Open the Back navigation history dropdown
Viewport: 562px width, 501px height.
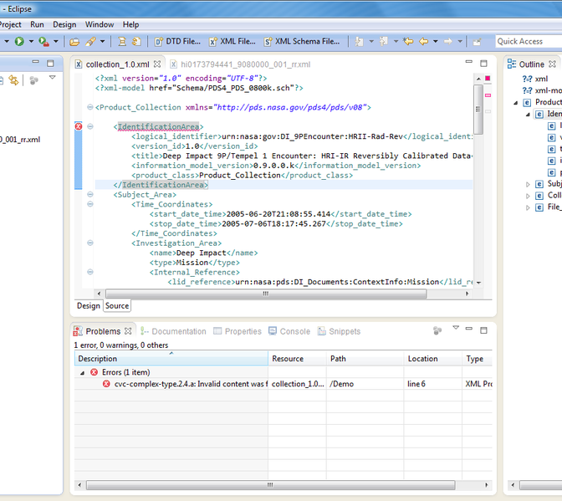(436, 42)
